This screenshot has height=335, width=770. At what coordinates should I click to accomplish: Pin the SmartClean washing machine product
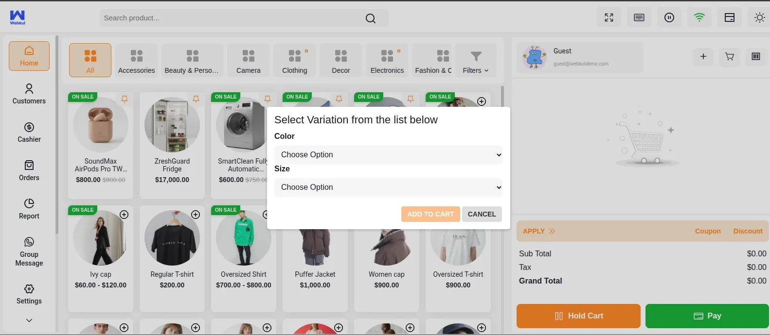click(x=268, y=99)
